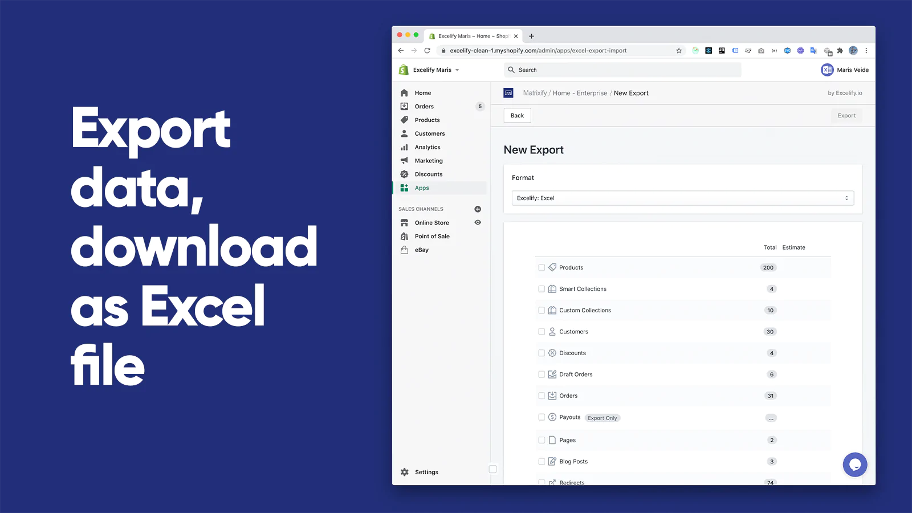Click the by Excelify.io link
Screen dimensions: 912x513
point(845,92)
